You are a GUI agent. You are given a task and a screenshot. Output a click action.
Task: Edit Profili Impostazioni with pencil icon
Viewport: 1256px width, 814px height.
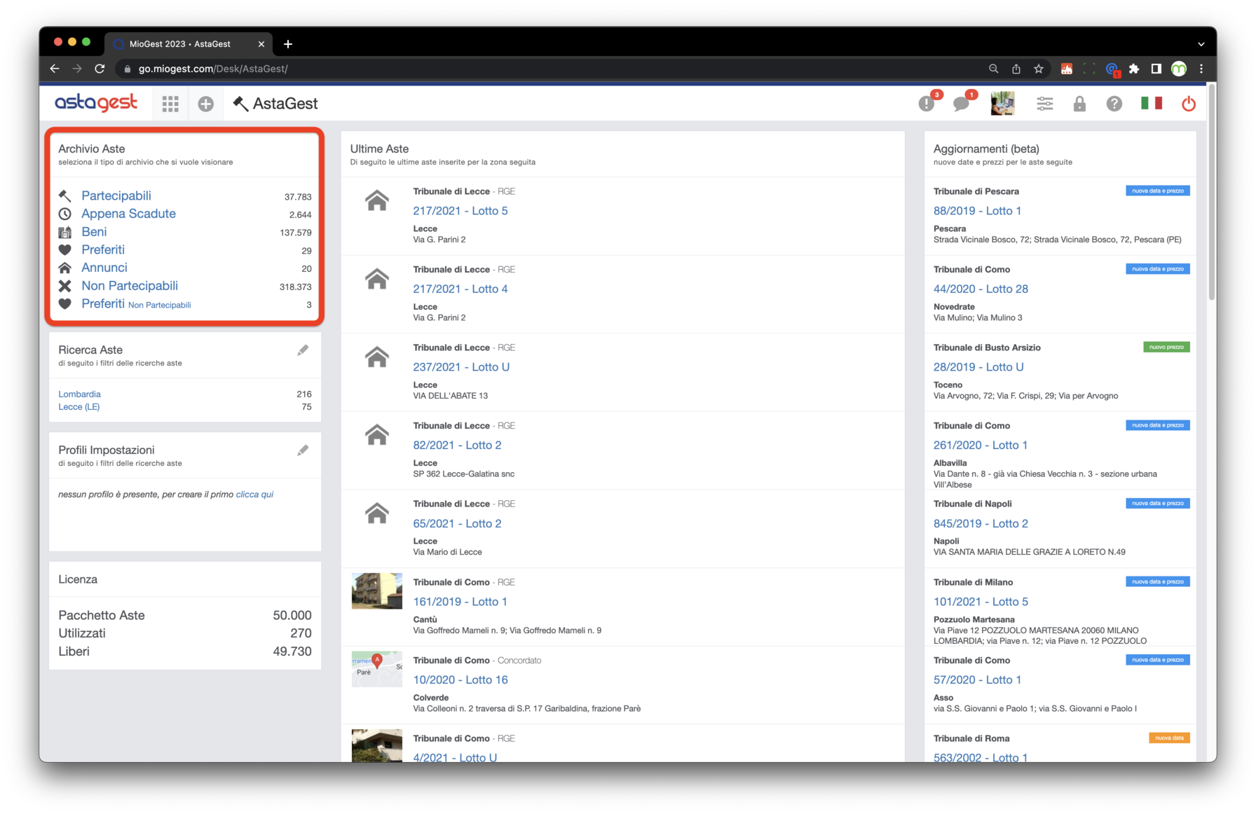(303, 450)
